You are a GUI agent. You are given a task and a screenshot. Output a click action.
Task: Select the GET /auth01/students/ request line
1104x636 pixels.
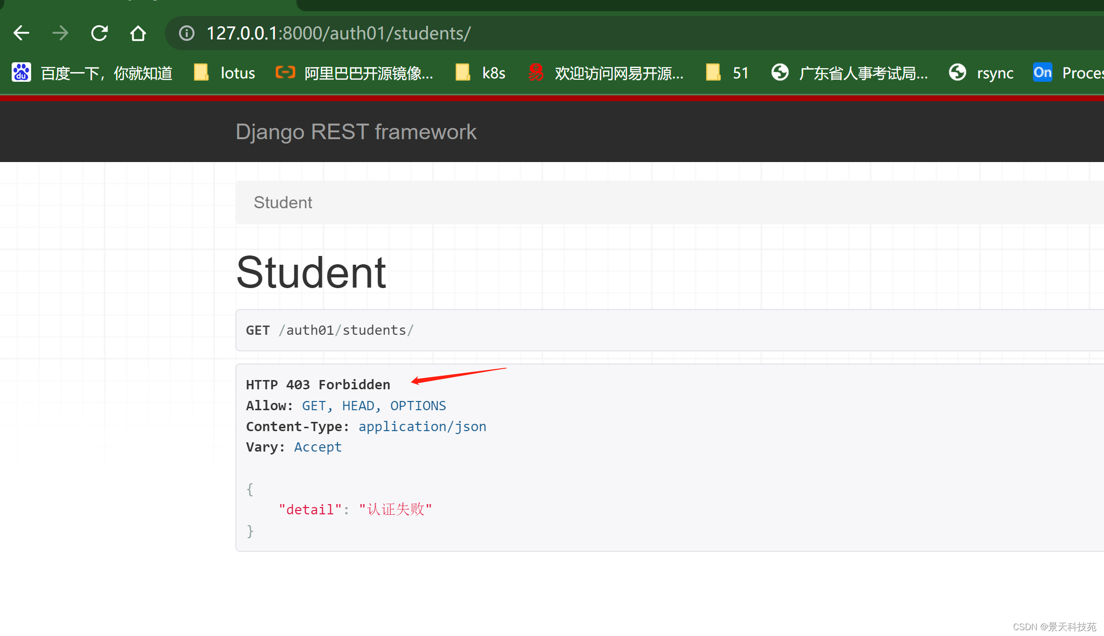click(x=330, y=330)
